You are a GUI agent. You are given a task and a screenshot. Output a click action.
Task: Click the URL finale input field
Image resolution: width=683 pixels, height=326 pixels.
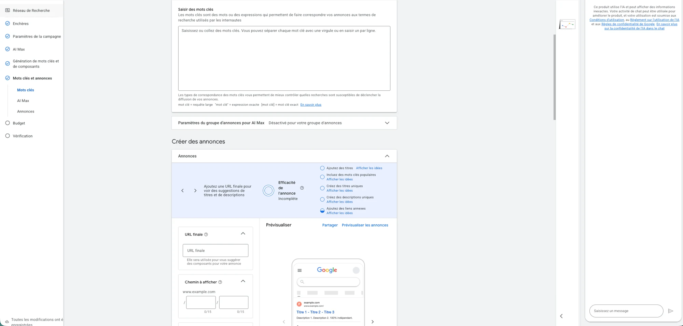(215, 251)
